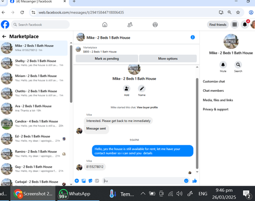Close the Messenger browser tab

(65, 2)
